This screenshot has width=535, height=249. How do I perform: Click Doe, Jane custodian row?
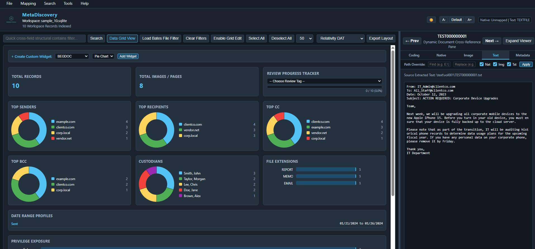pyautogui.click(x=217, y=190)
